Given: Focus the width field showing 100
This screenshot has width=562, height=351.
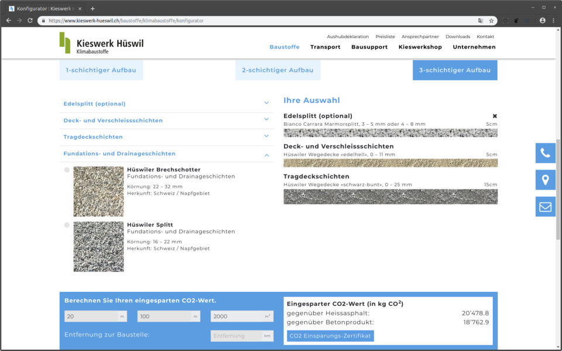Looking at the screenshot, I should 169,316.
